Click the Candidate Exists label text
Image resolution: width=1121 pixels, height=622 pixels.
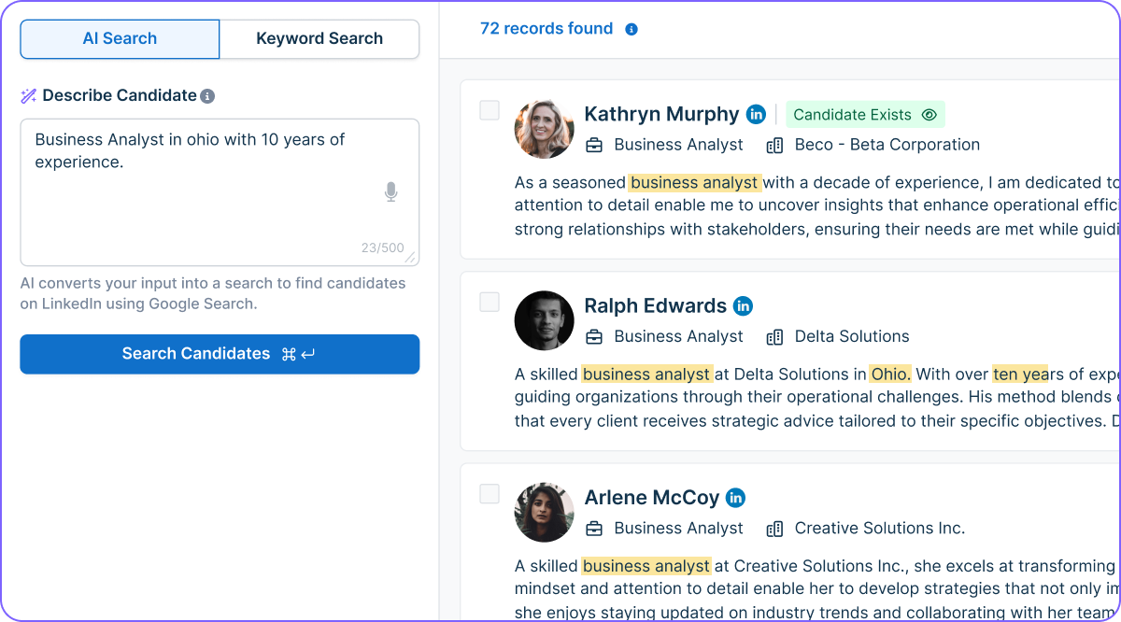coord(852,115)
